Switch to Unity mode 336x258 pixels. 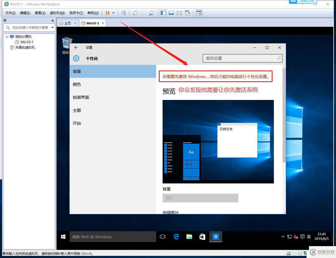188,13
